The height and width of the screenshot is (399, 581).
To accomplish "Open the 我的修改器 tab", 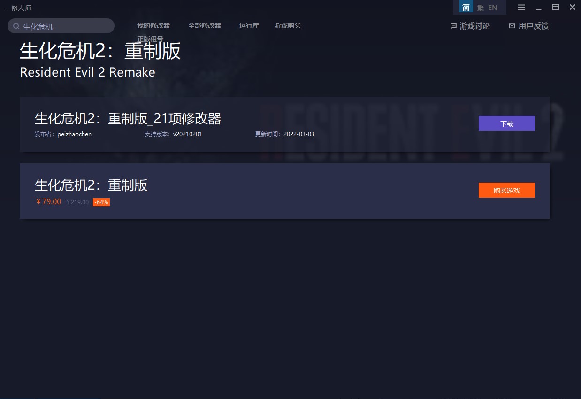I will pyautogui.click(x=153, y=25).
